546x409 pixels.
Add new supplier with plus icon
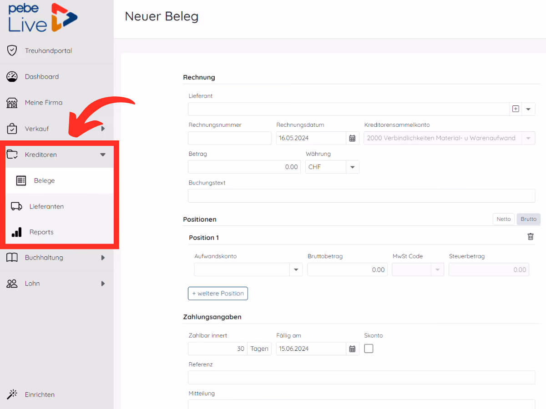point(516,109)
